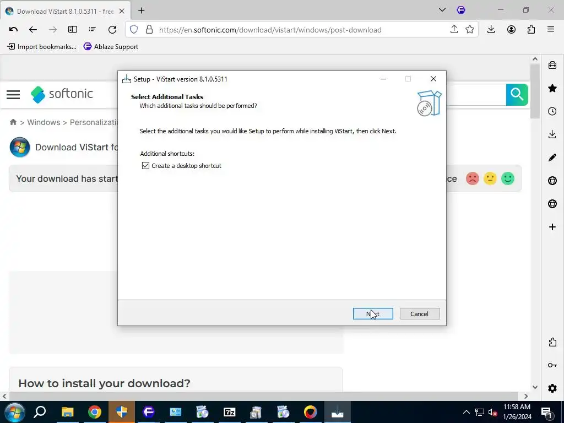Open the sidebar toolbox icon
The image size is (564, 423).
(552, 65)
